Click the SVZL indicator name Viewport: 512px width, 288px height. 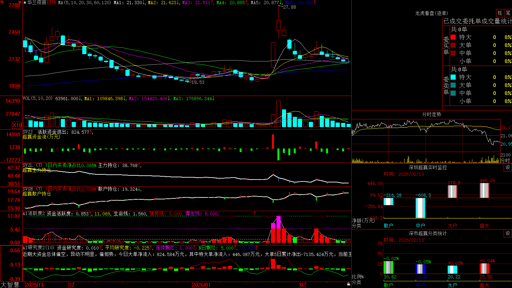coord(28,165)
